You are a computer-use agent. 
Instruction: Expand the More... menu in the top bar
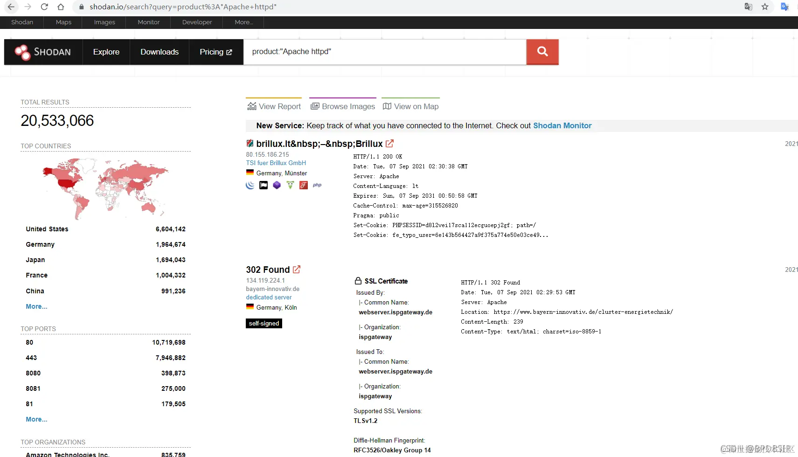(x=243, y=22)
